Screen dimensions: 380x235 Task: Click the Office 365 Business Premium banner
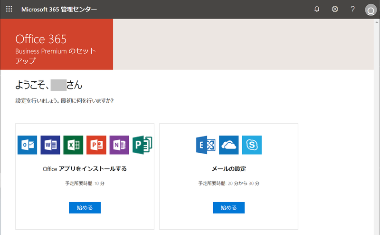(x=57, y=44)
